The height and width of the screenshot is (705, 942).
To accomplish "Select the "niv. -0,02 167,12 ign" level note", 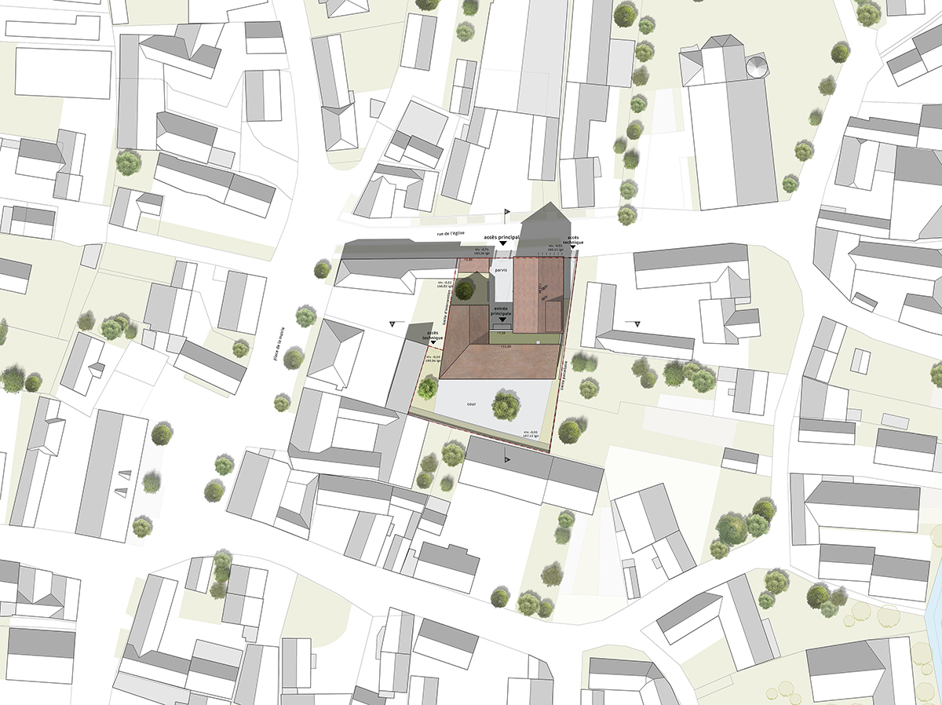I will pos(531,434).
